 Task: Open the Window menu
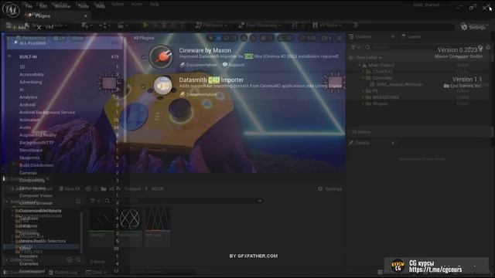pos(62,5)
